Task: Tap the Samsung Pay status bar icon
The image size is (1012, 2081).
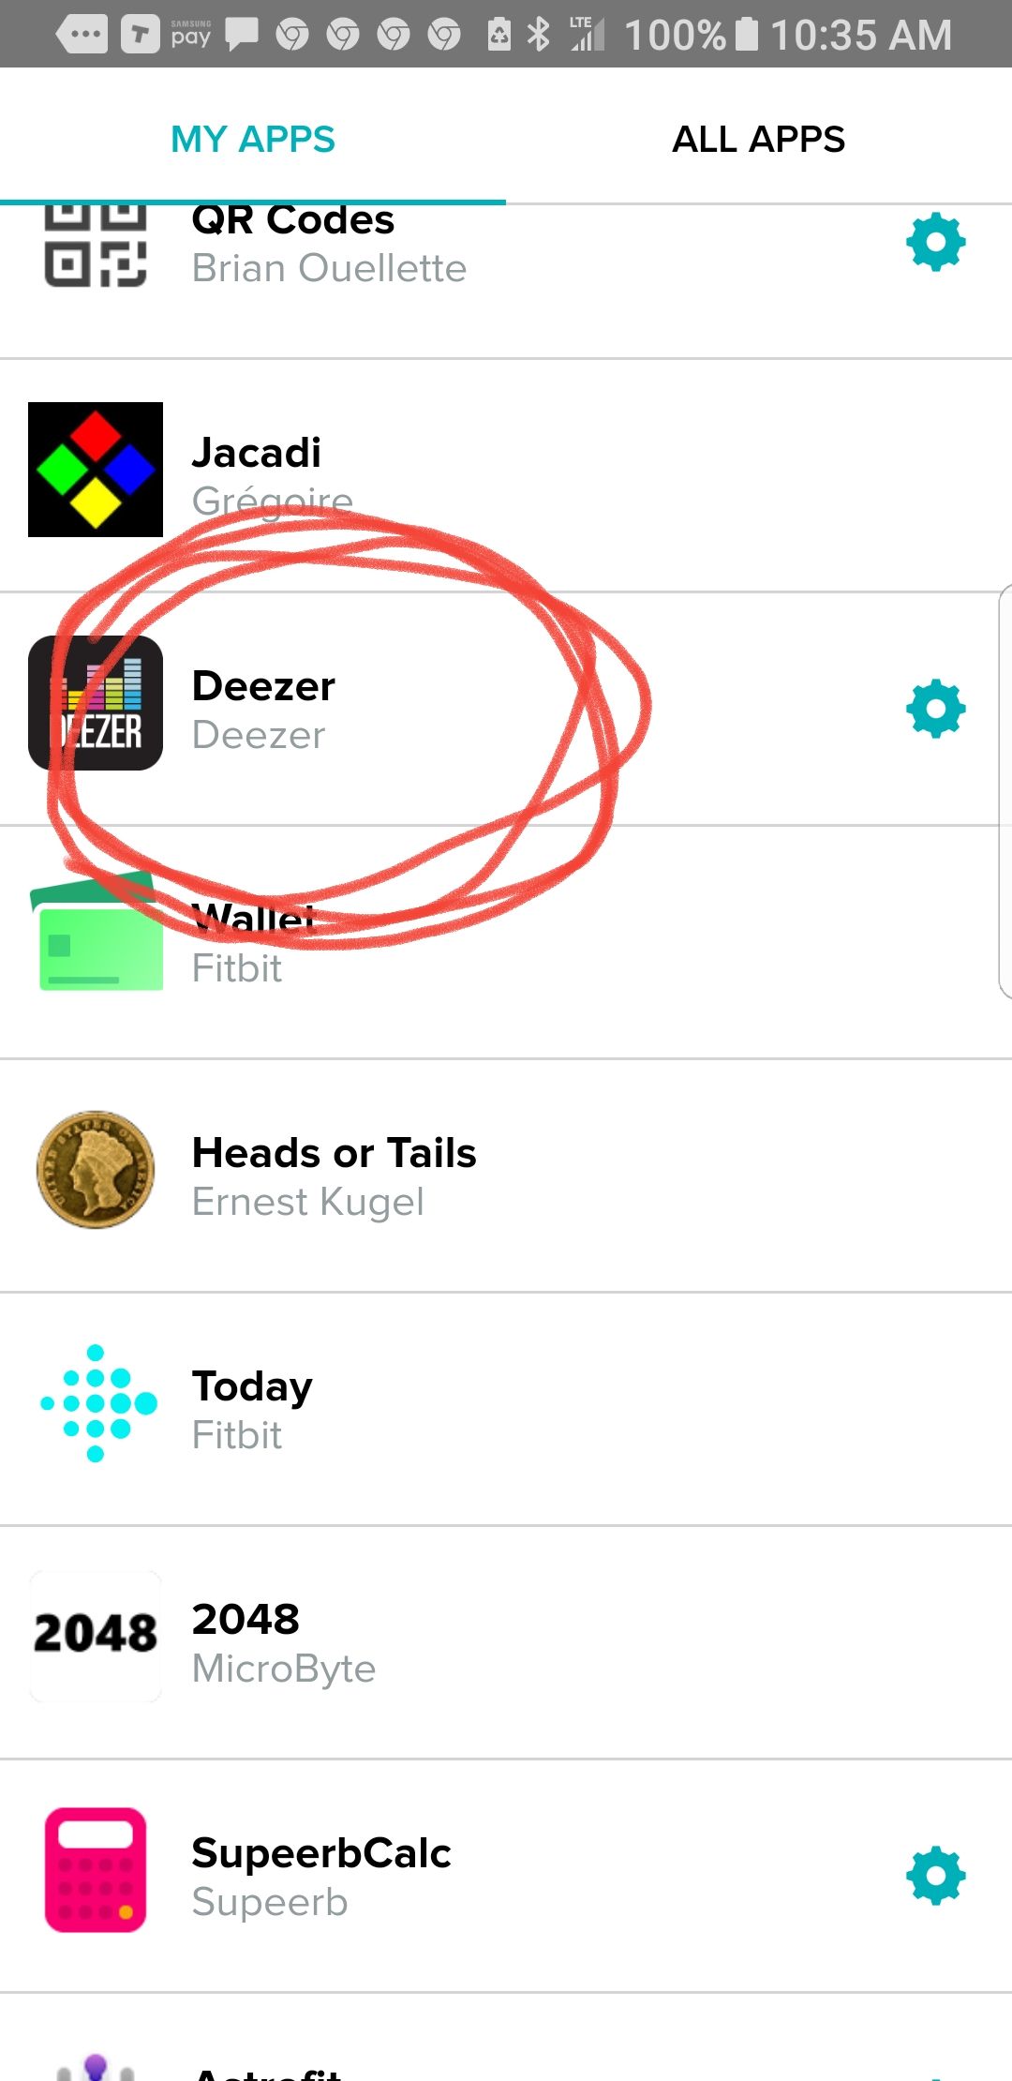Action: point(191,35)
